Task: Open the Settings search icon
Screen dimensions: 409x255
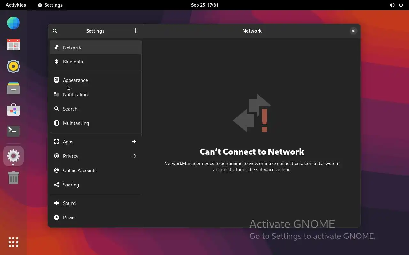Action: [x=55, y=31]
